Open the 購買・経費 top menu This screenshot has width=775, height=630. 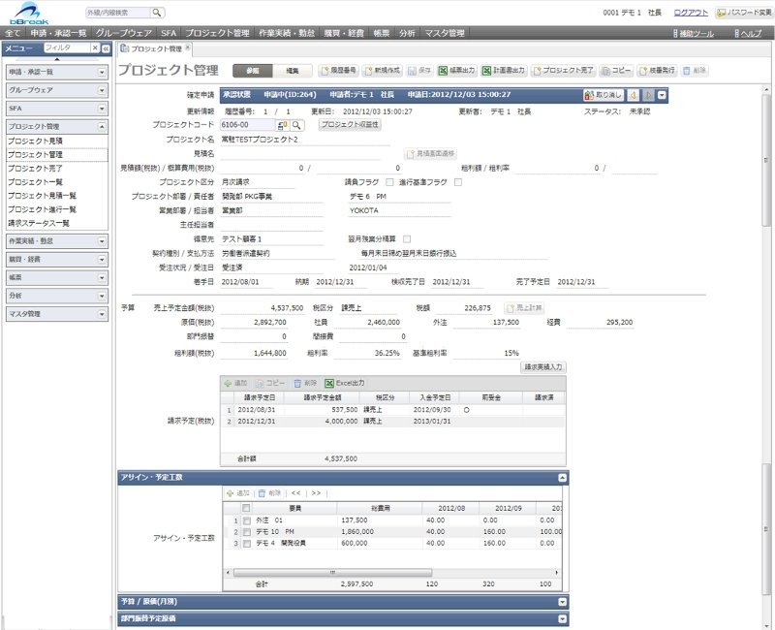tap(344, 33)
